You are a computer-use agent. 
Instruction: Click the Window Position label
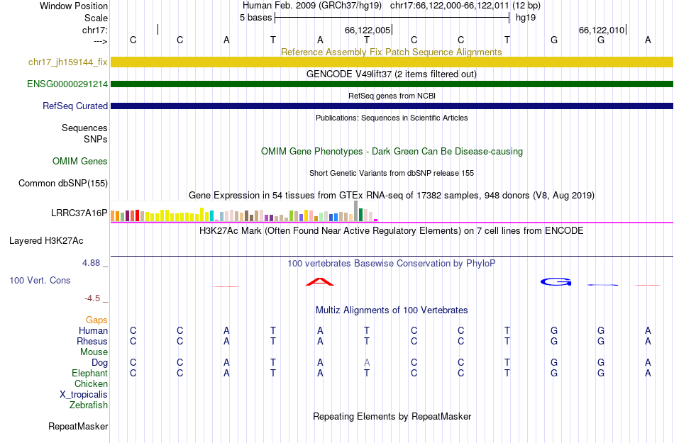pyautogui.click(x=74, y=6)
